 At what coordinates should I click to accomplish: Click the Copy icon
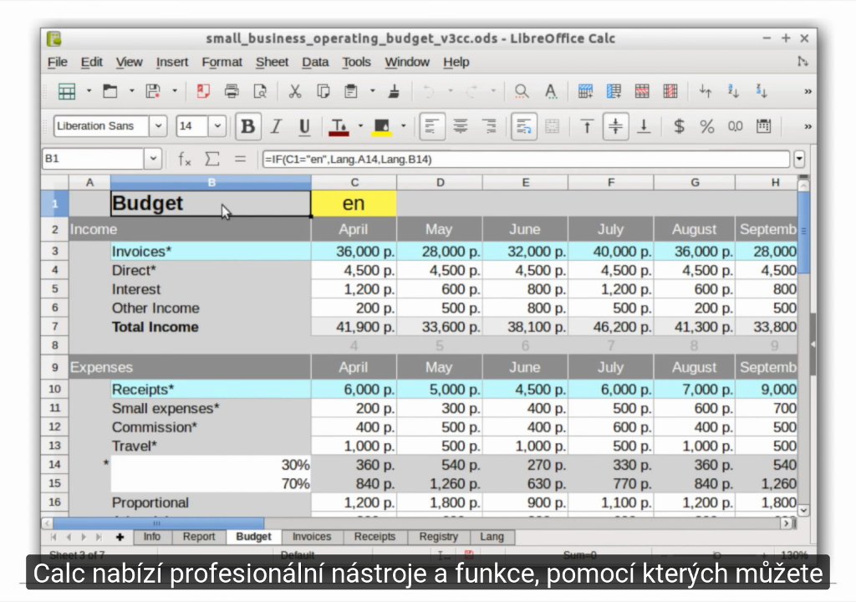tap(324, 91)
